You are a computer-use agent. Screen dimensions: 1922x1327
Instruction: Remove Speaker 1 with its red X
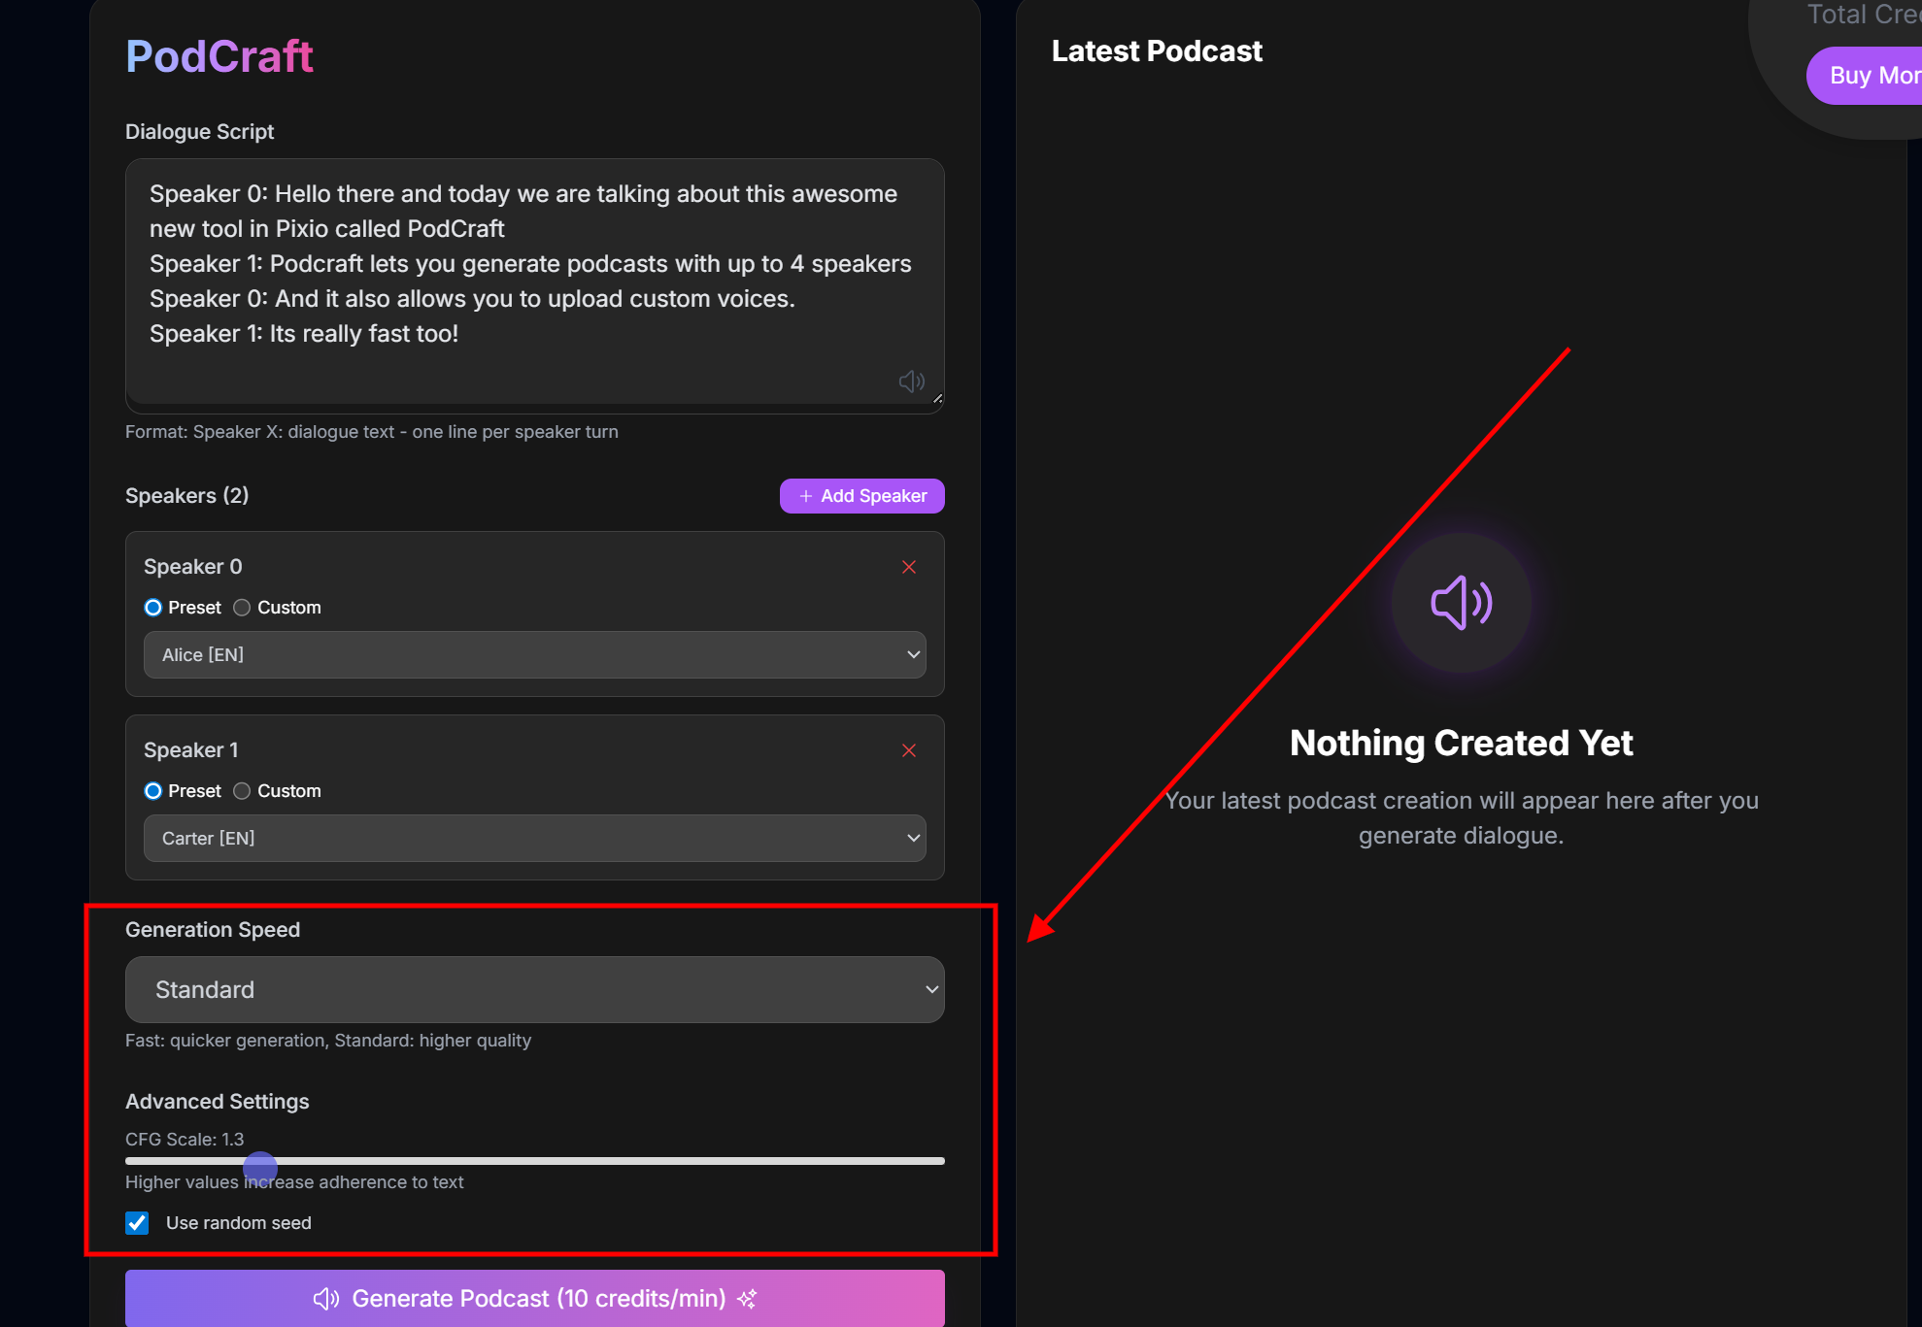pyautogui.click(x=909, y=750)
